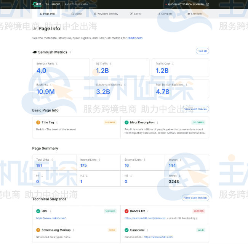Click the SEOquake logo icon

point(37,4)
